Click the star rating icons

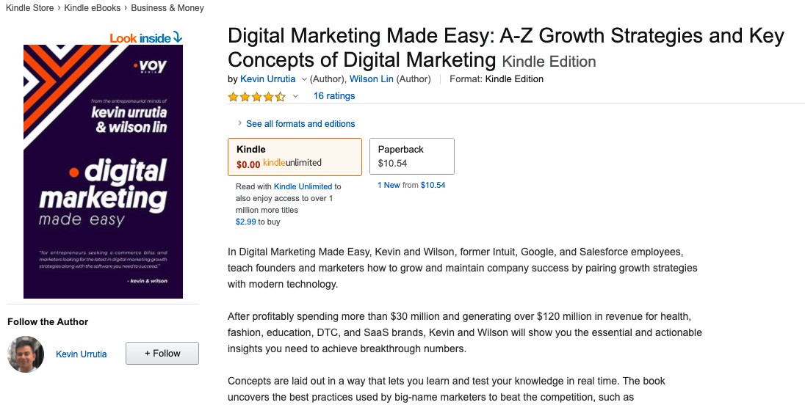coord(256,96)
